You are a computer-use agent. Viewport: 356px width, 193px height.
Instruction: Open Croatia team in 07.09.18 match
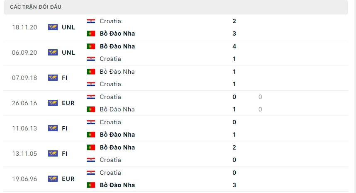(110, 84)
